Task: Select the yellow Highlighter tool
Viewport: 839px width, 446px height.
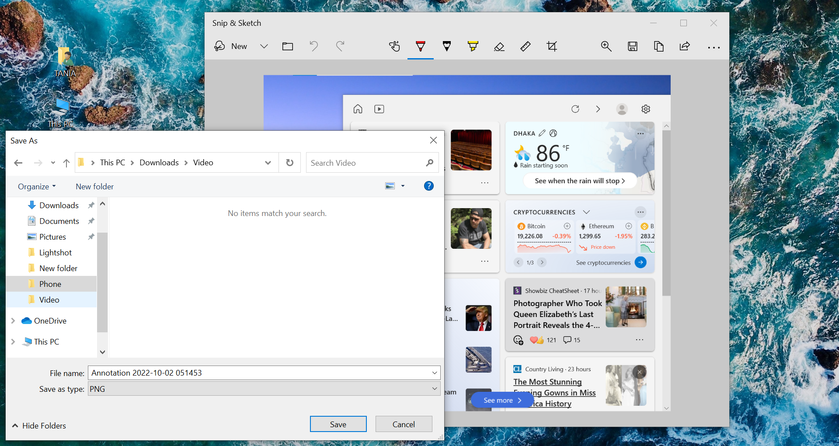Action: [x=473, y=46]
